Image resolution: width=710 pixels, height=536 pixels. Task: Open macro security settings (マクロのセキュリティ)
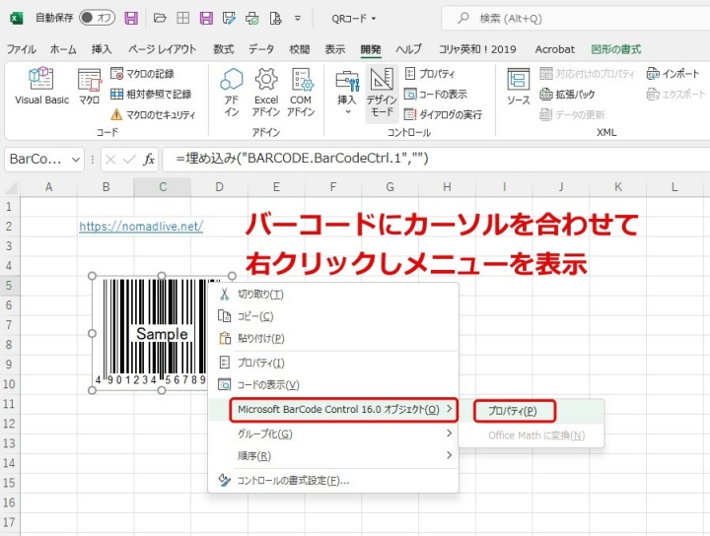click(x=153, y=114)
